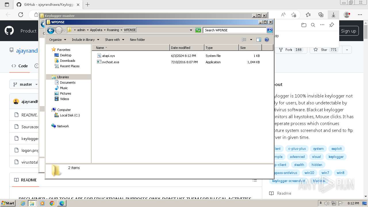Search downloads using magnifier icon
The width and height of the screenshot is (368, 207).
313,25
